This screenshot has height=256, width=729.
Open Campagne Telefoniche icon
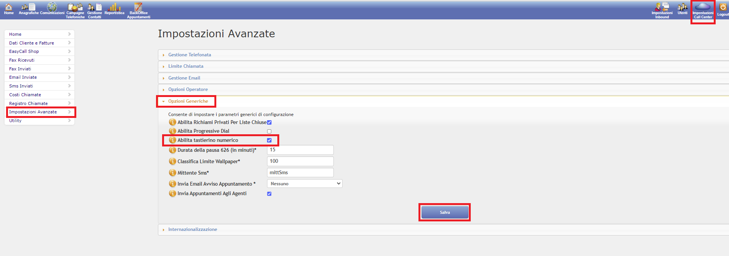click(x=75, y=7)
